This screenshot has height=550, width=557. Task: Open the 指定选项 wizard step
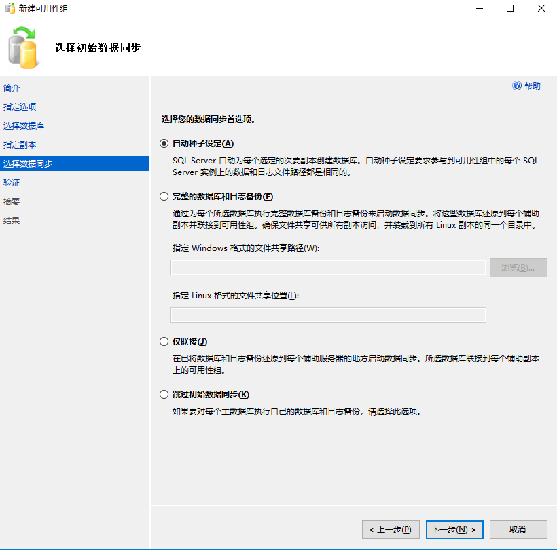[20, 106]
